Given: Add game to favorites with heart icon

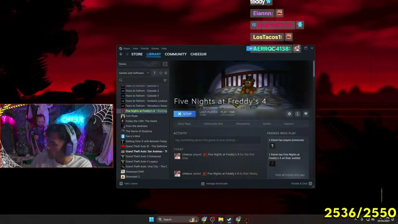Looking at the screenshot, I should (x=306, y=114).
